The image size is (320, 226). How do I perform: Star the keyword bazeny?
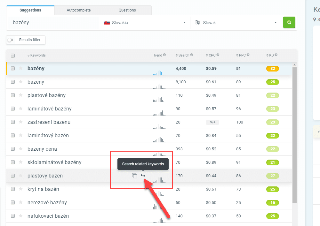click(x=20, y=82)
